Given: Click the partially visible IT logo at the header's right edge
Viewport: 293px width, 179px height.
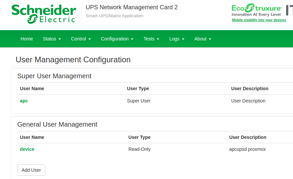Looking at the screenshot, I should (x=289, y=10).
